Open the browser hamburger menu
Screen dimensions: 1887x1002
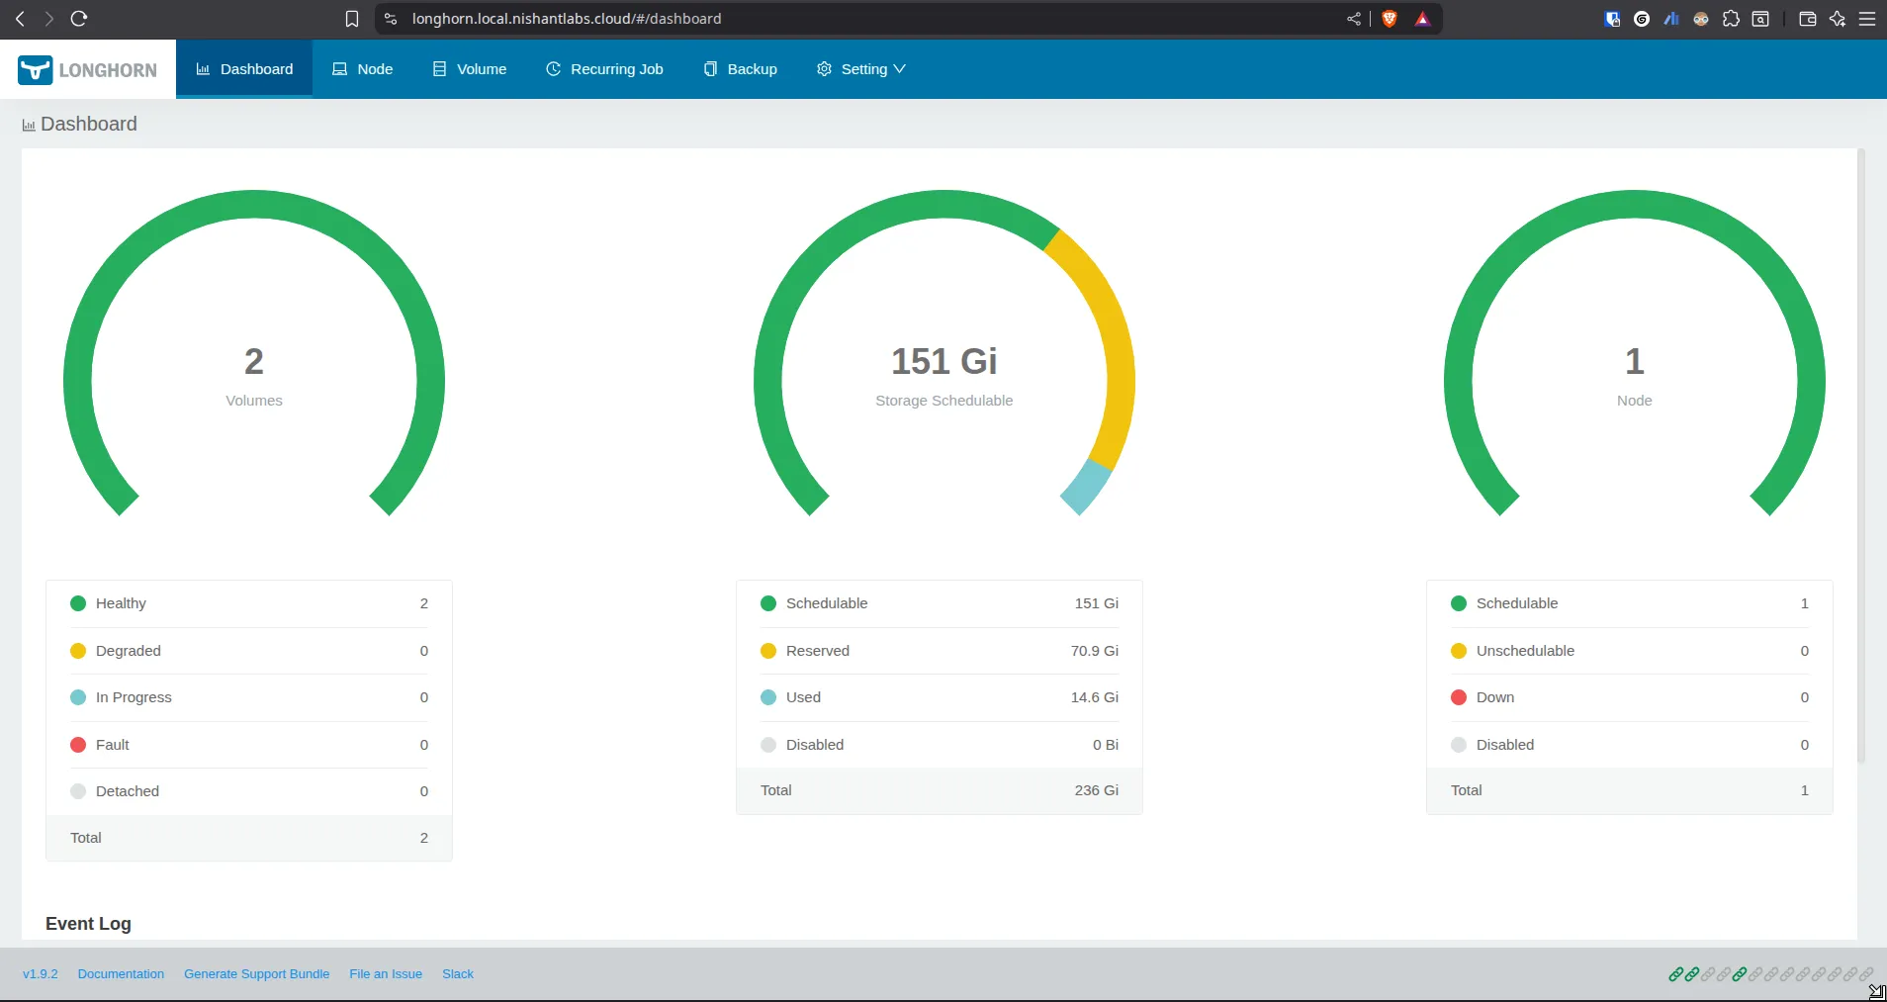(1867, 19)
